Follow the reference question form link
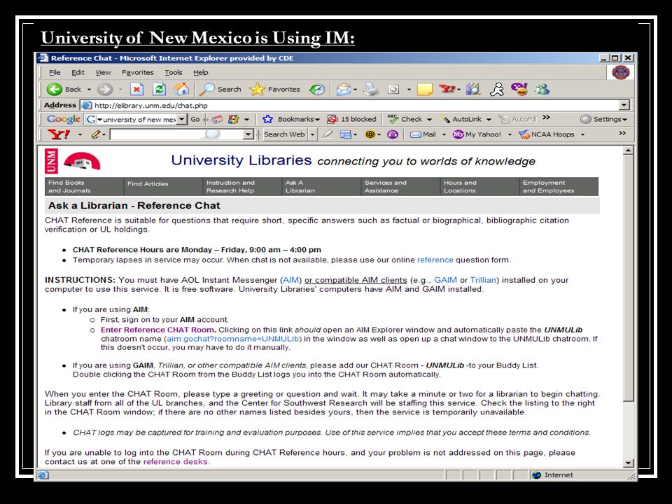The height and width of the screenshot is (504, 672). pyautogui.click(x=435, y=260)
